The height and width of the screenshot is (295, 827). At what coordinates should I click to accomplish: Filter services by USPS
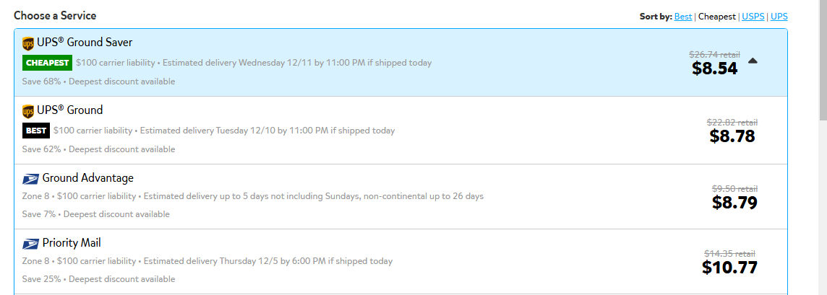click(x=753, y=17)
